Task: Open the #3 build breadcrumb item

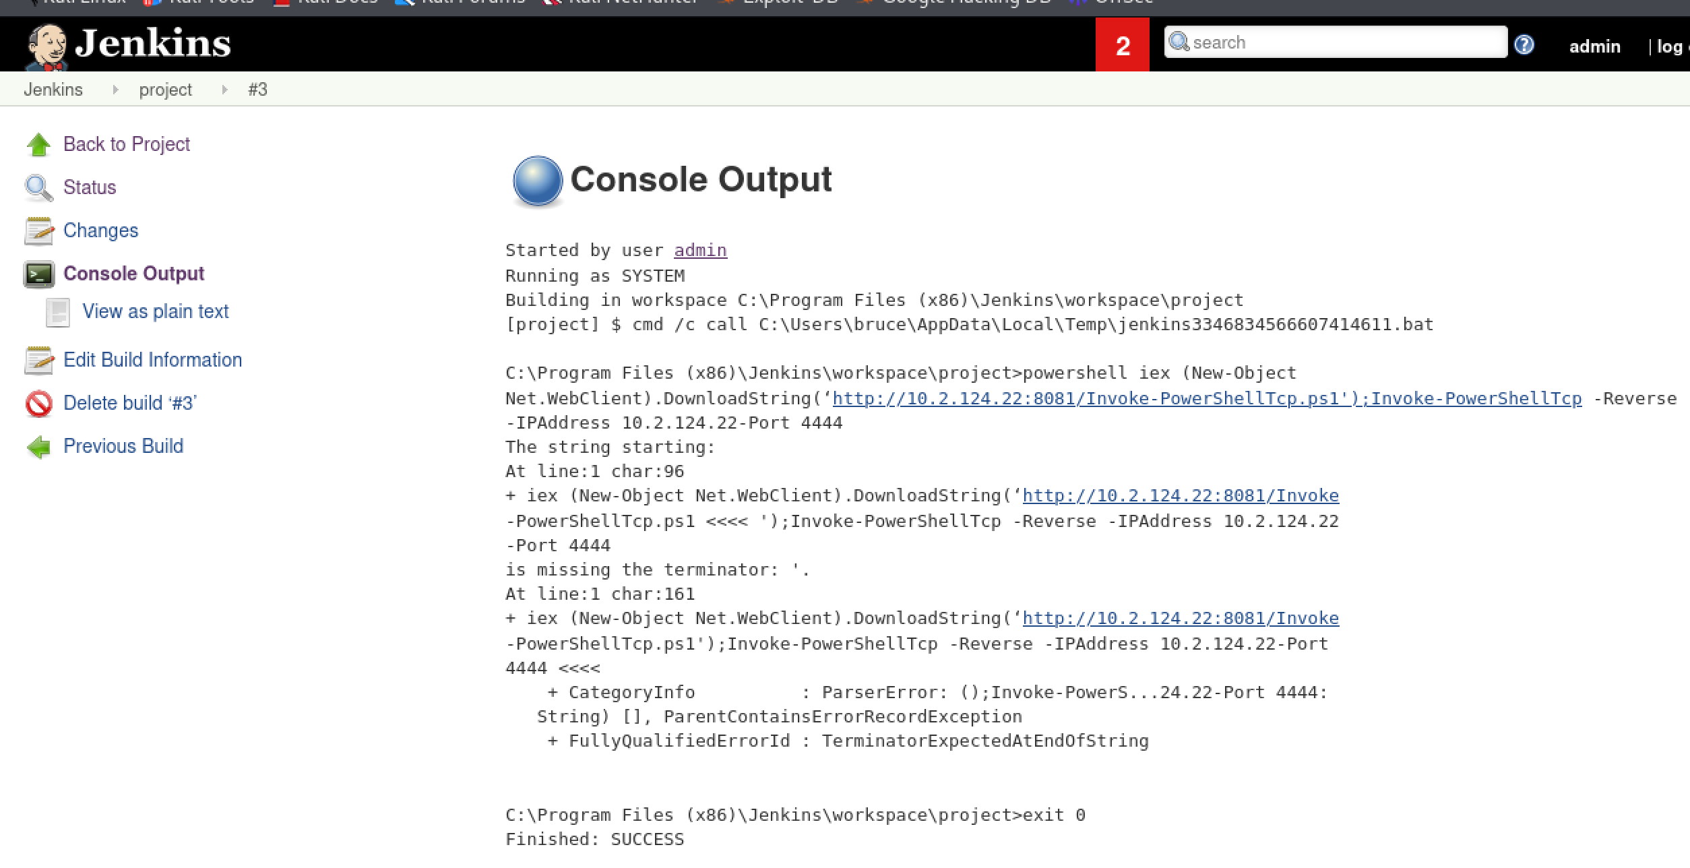Action: tap(257, 90)
